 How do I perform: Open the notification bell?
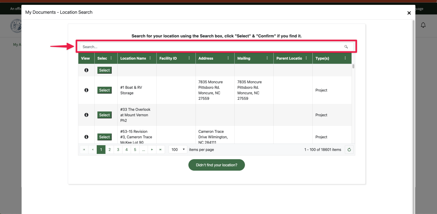pyautogui.click(x=423, y=25)
